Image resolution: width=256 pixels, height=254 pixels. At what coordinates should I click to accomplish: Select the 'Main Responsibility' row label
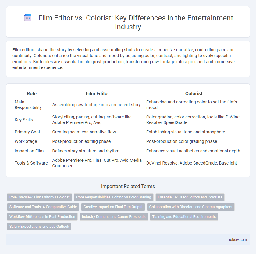31,105
